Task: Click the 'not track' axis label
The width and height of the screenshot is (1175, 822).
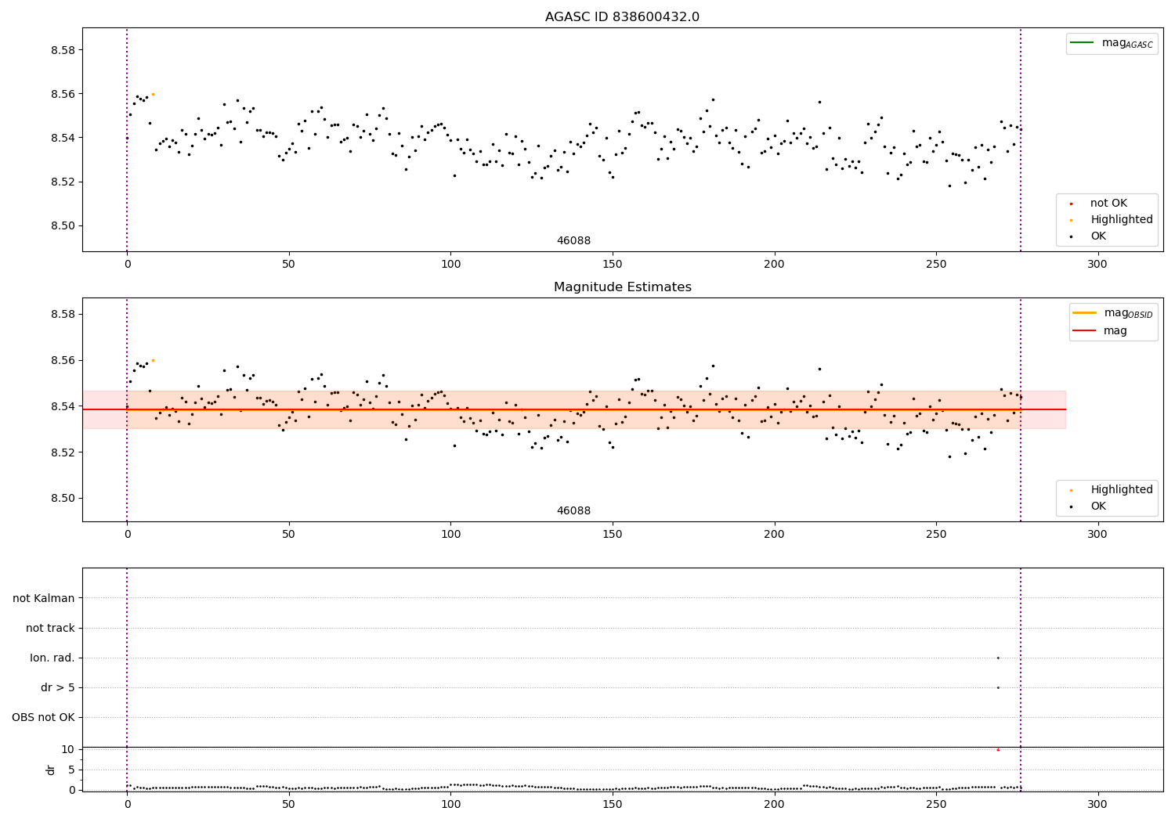Action: pos(50,628)
